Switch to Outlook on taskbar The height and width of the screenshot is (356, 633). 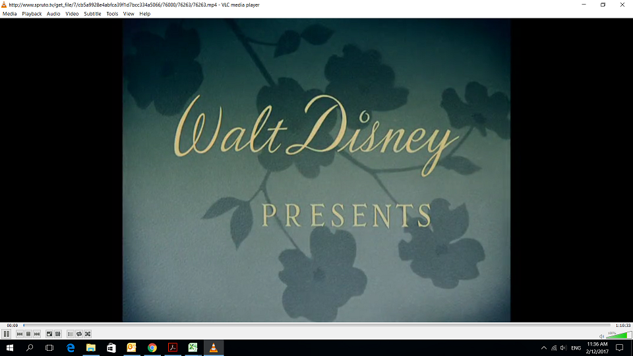(x=132, y=347)
